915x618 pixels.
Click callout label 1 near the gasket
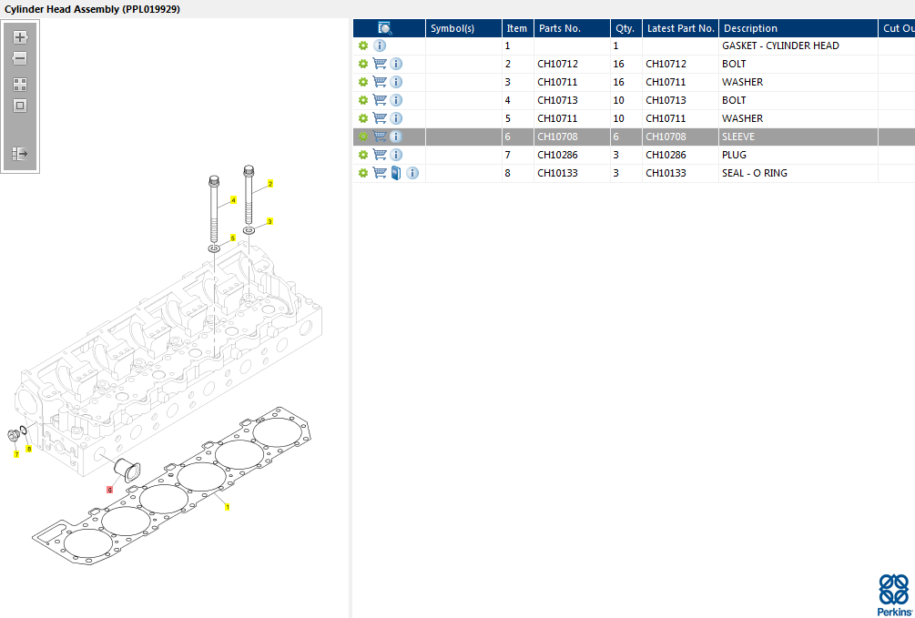[227, 507]
